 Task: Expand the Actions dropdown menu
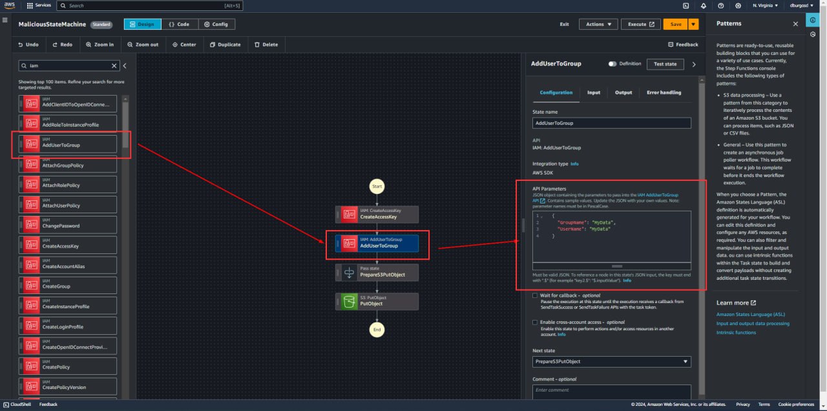pyautogui.click(x=598, y=25)
